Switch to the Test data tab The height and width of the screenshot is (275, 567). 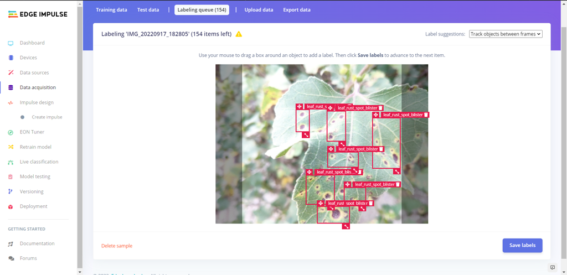(148, 10)
